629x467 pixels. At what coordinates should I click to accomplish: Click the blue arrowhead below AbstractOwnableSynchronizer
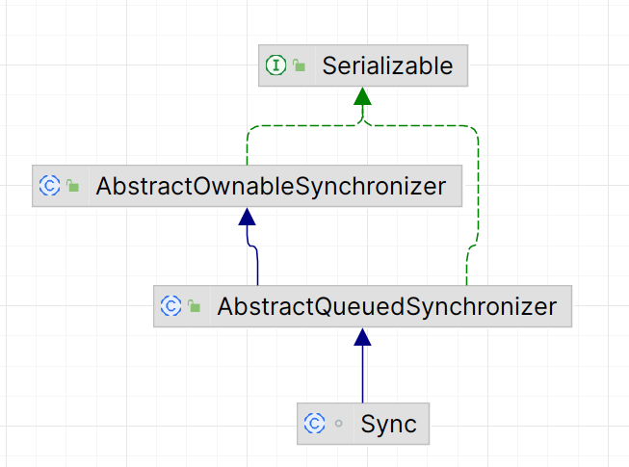(x=247, y=216)
